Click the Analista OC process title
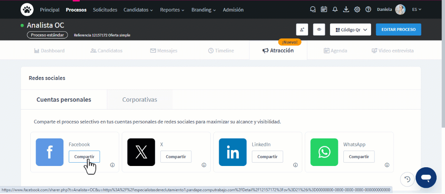Image resolution: width=445 pixels, height=194 pixels. [x=45, y=25]
